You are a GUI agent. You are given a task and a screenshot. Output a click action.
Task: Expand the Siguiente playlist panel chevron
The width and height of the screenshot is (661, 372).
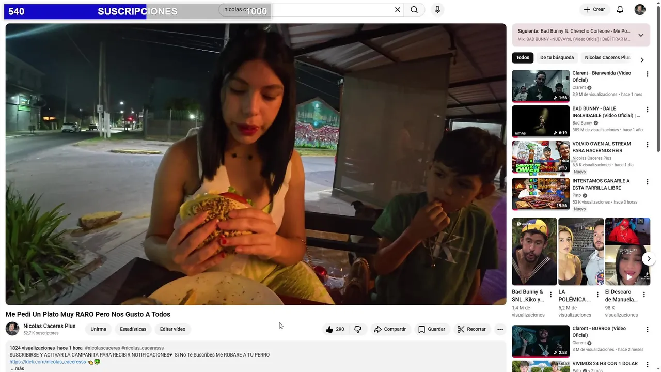(641, 35)
